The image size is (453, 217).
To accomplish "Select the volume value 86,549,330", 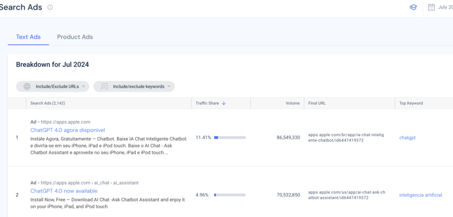I will (x=288, y=138).
